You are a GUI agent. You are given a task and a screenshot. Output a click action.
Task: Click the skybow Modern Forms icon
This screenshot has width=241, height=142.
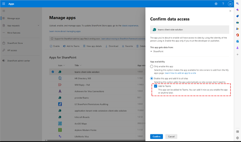(x=60, y=130)
